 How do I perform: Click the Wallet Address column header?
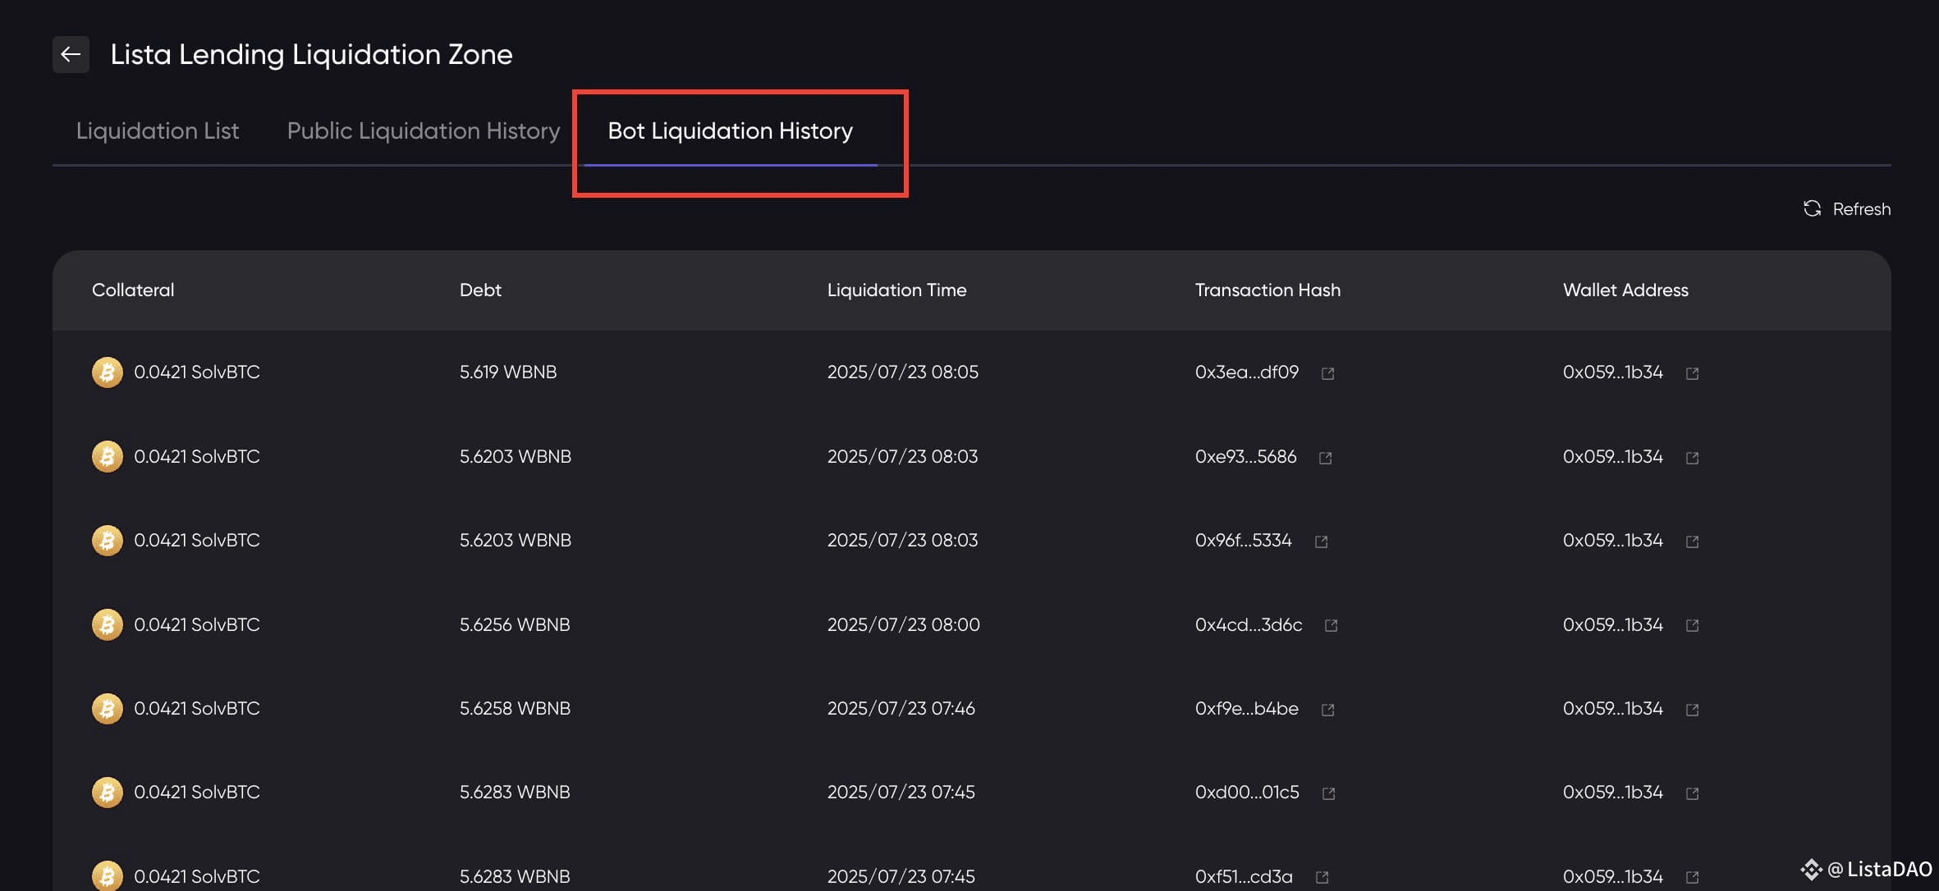pyautogui.click(x=1626, y=290)
